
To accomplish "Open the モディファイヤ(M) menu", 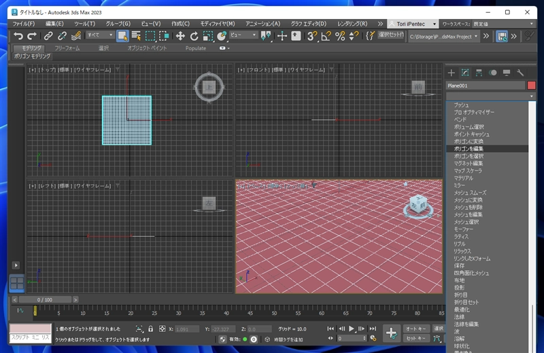I will click(218, 24).
